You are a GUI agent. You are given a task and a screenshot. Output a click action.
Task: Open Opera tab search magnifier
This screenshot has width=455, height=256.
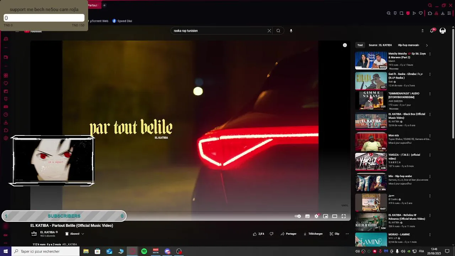[x=430, y=5]
